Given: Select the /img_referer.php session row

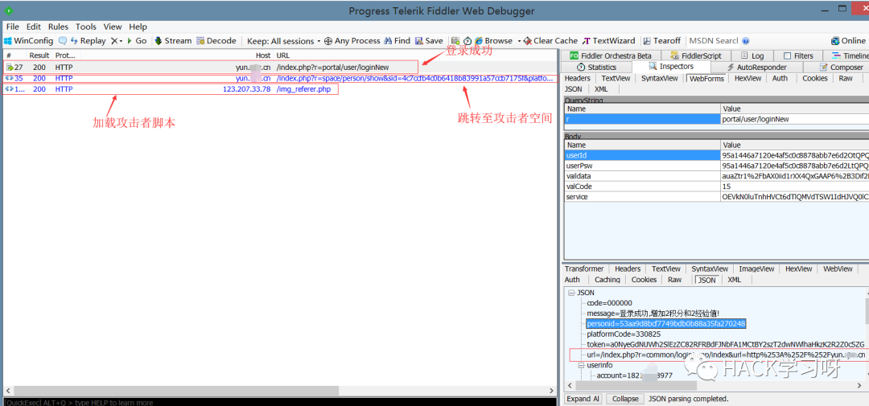Looking at the screenshot, I should (x=278, y=89).
